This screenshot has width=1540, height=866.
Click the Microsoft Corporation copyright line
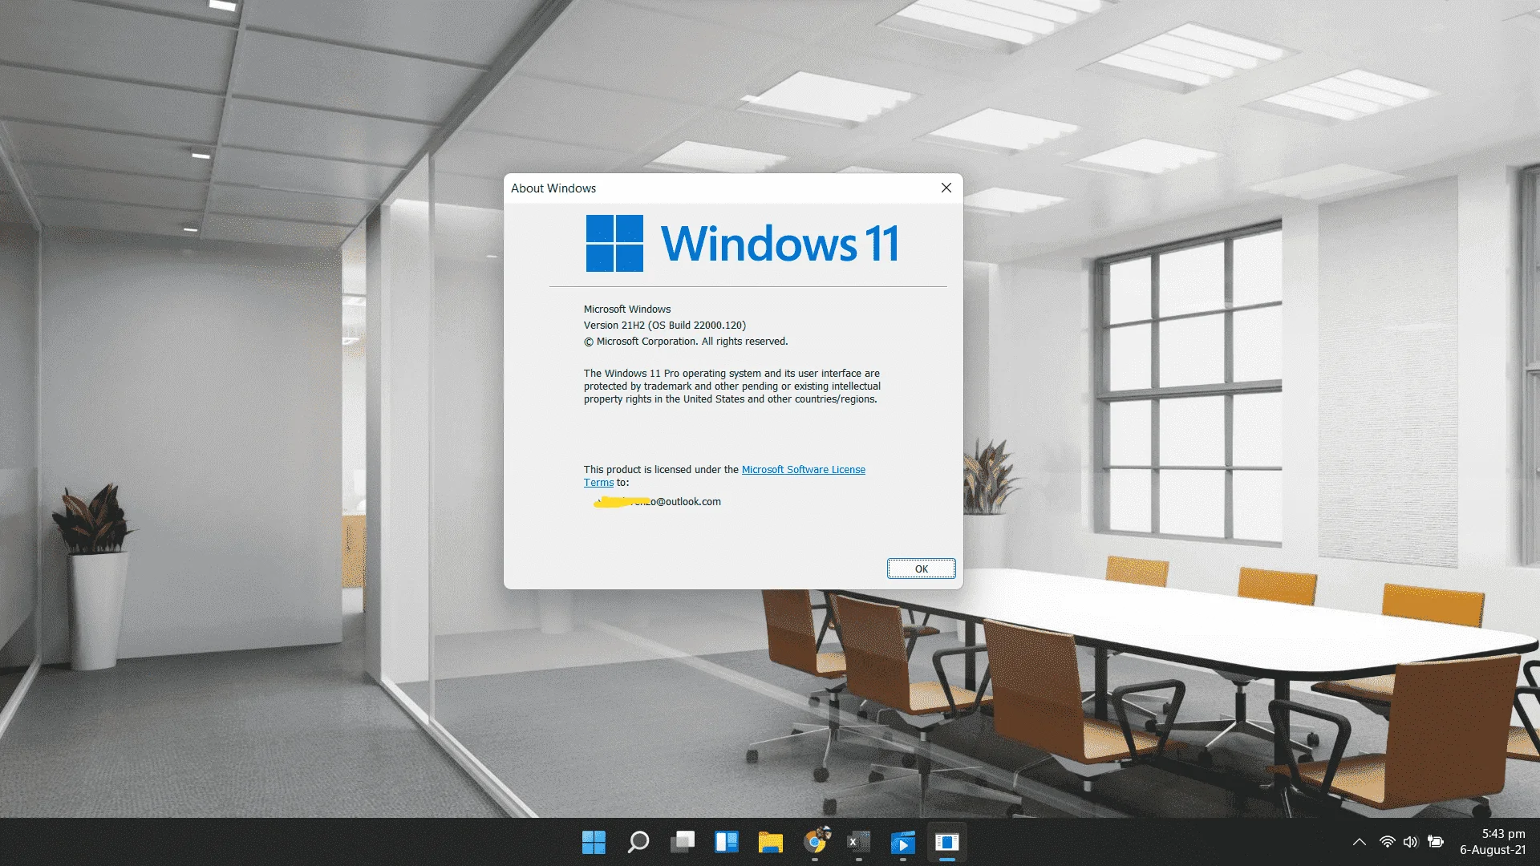point(686,342)
